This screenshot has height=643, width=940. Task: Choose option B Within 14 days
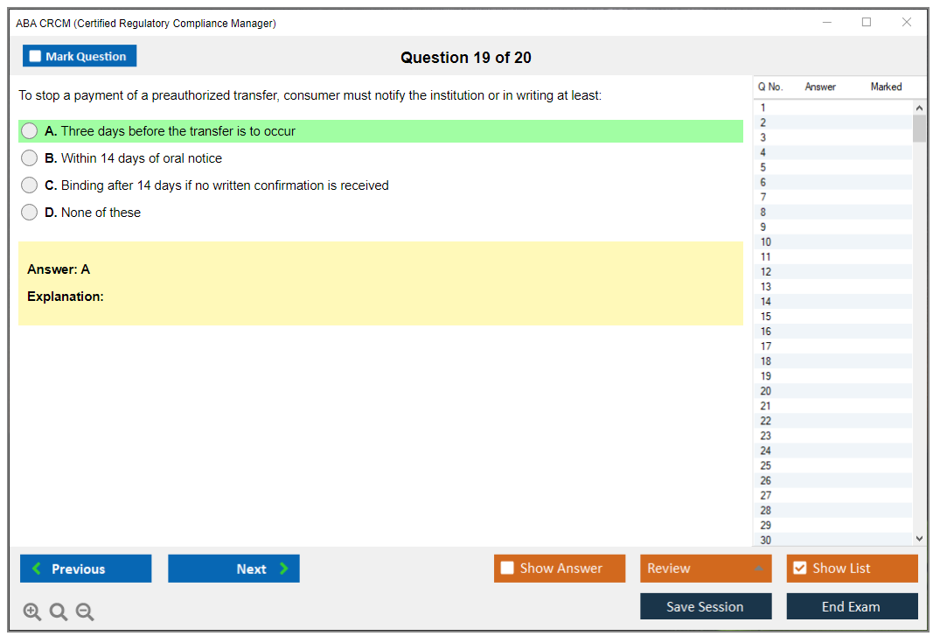tap(30, 158)
